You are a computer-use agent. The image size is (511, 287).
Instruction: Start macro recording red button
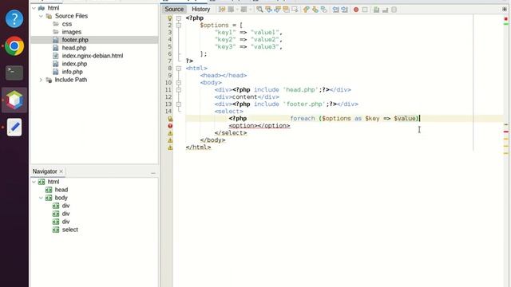point(356,10)
